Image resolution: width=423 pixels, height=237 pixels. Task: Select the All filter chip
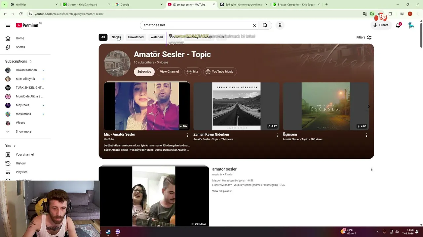(103, 37)
